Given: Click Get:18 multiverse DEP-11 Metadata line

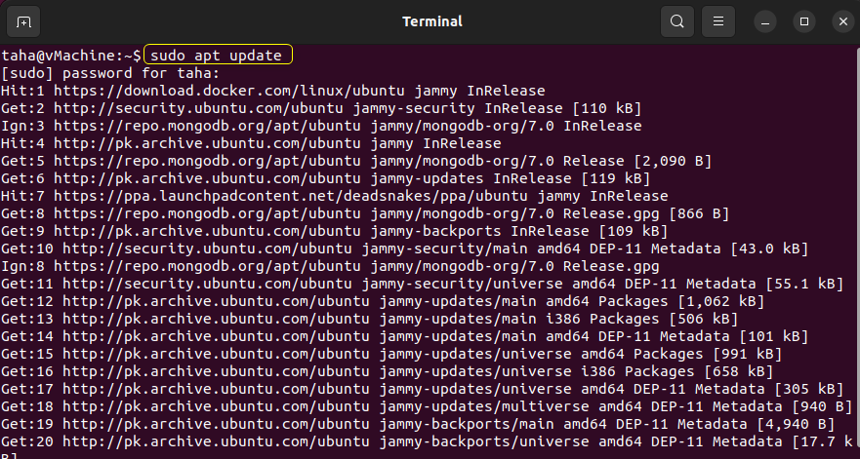Looking at the screenshot, I should pyautogui.click(x=427, y=406).
